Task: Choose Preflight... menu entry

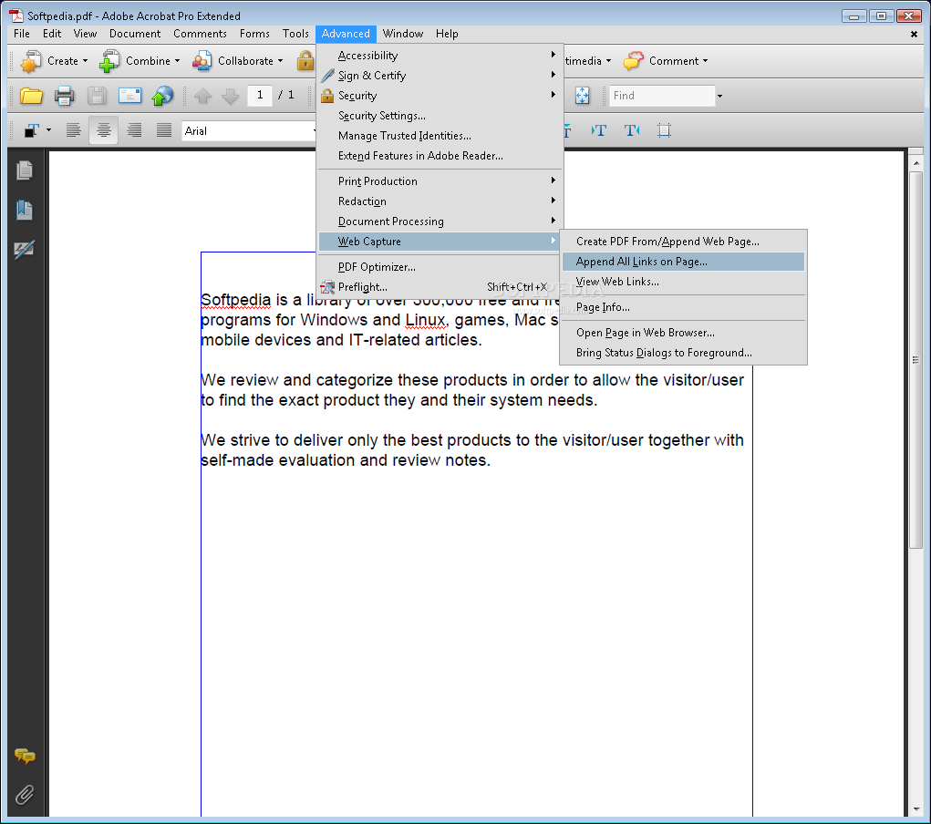Action: 440,287
